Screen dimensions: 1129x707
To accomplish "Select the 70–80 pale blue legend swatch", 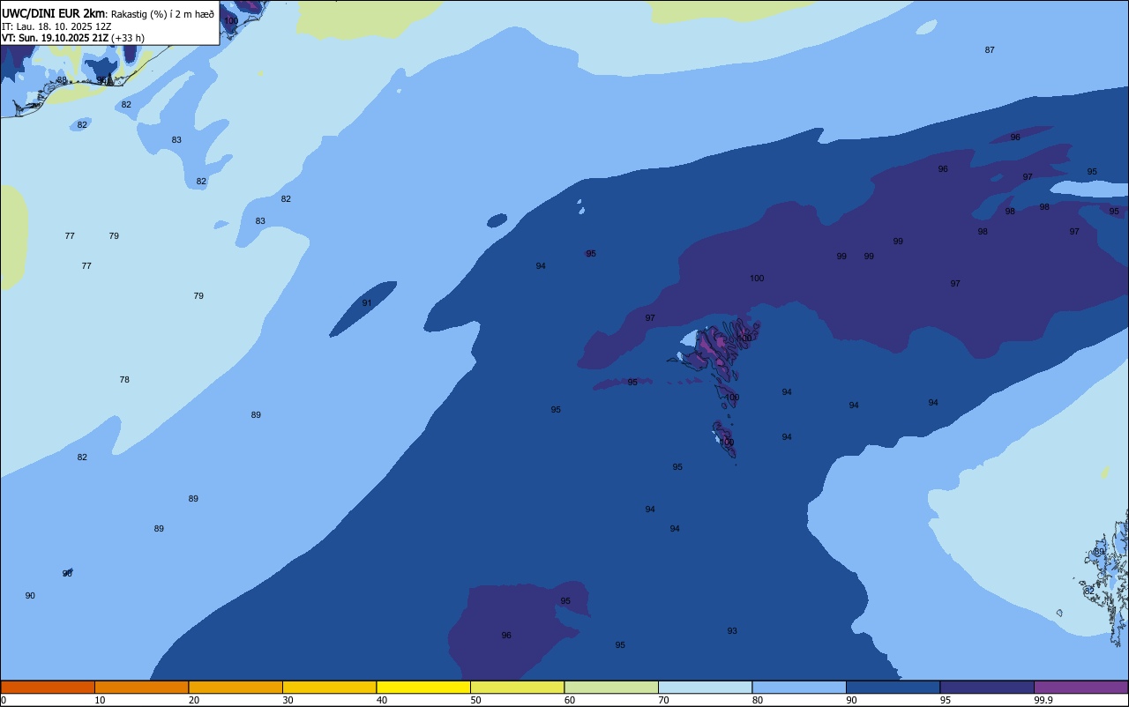I will pos(705,687).
